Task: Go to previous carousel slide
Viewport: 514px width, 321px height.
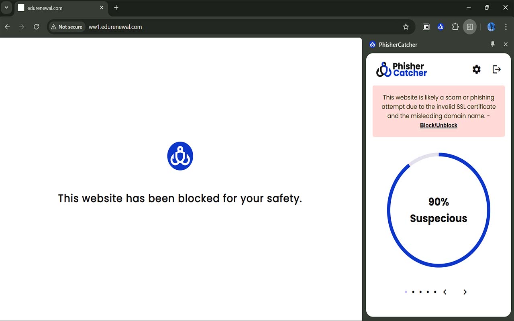Action: click(445, 292)
